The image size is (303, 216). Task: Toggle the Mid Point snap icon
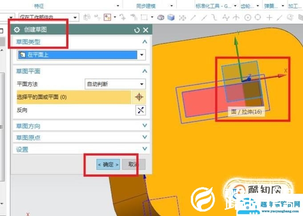coord(204,18)
